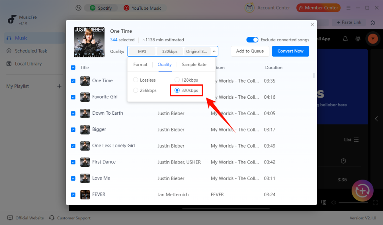This screenshot has width=383, height=225.
Task: Click the 320kbps quality chip
Action: pyautogui.click(x=170, y=51)
